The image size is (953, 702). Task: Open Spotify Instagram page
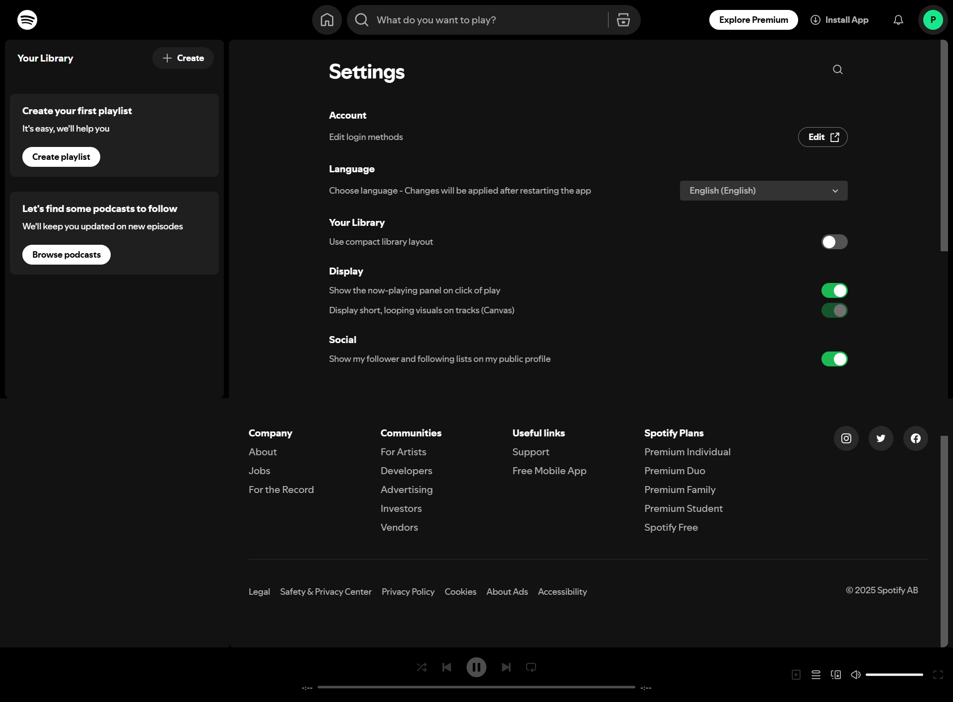click(846, 438)
